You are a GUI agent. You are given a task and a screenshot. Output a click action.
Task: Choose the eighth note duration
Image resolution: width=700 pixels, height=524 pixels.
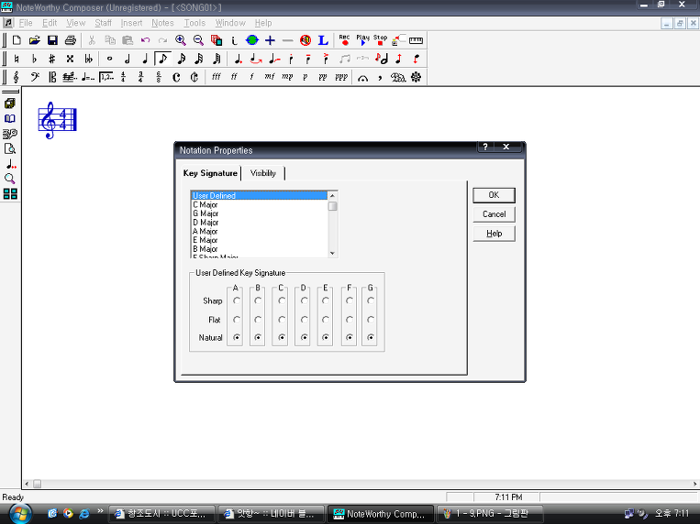[162, 59]
